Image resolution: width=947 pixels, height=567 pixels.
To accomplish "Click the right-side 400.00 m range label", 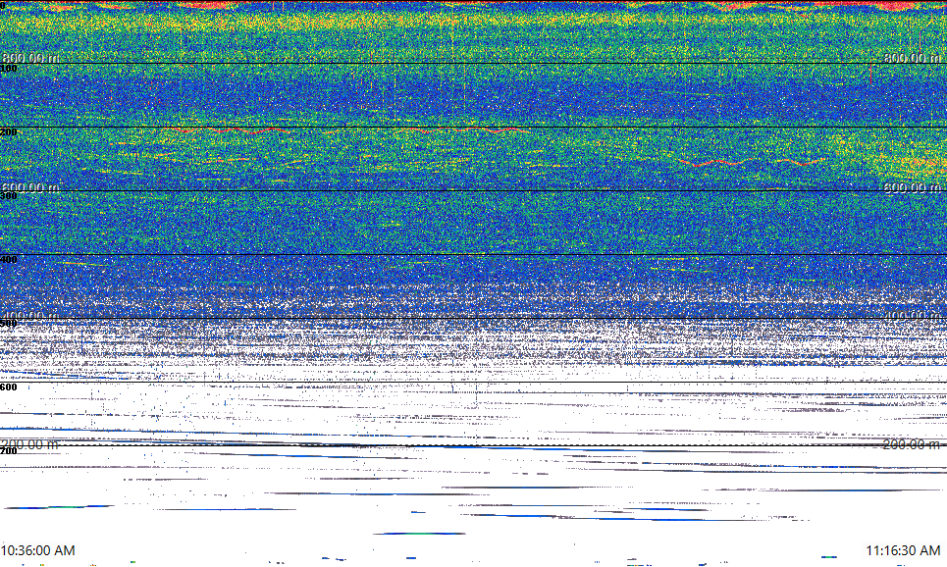I will pyautogui.click(x=912, y=315).
